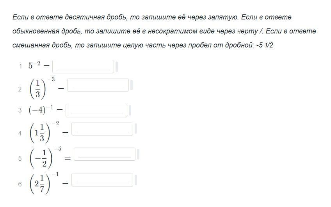Click the row number 1 label
The height and width of the screenshot is (207, 331).
coord(20,67)
